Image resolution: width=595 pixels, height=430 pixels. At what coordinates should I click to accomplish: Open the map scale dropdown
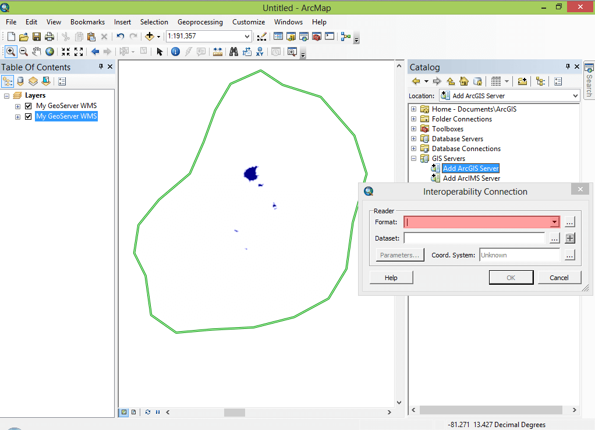(247, 37)
